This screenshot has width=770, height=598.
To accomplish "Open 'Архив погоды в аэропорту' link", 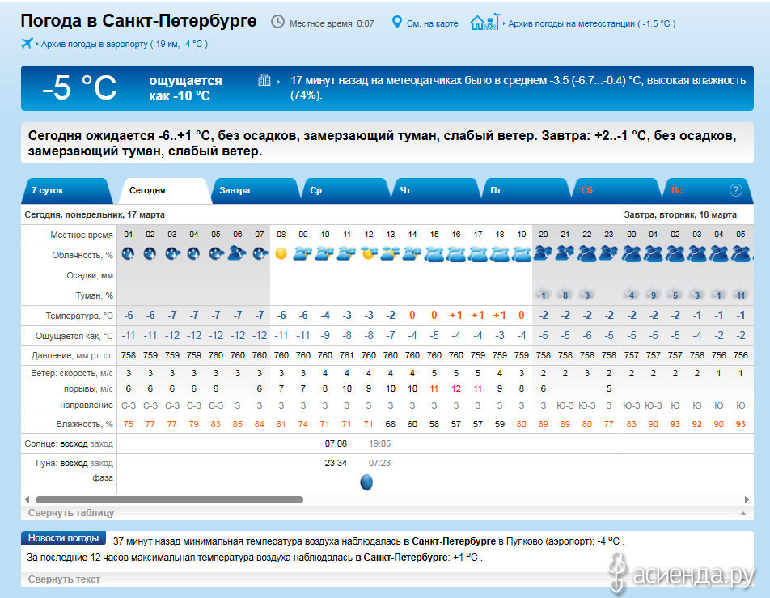I will coord(125,44).
